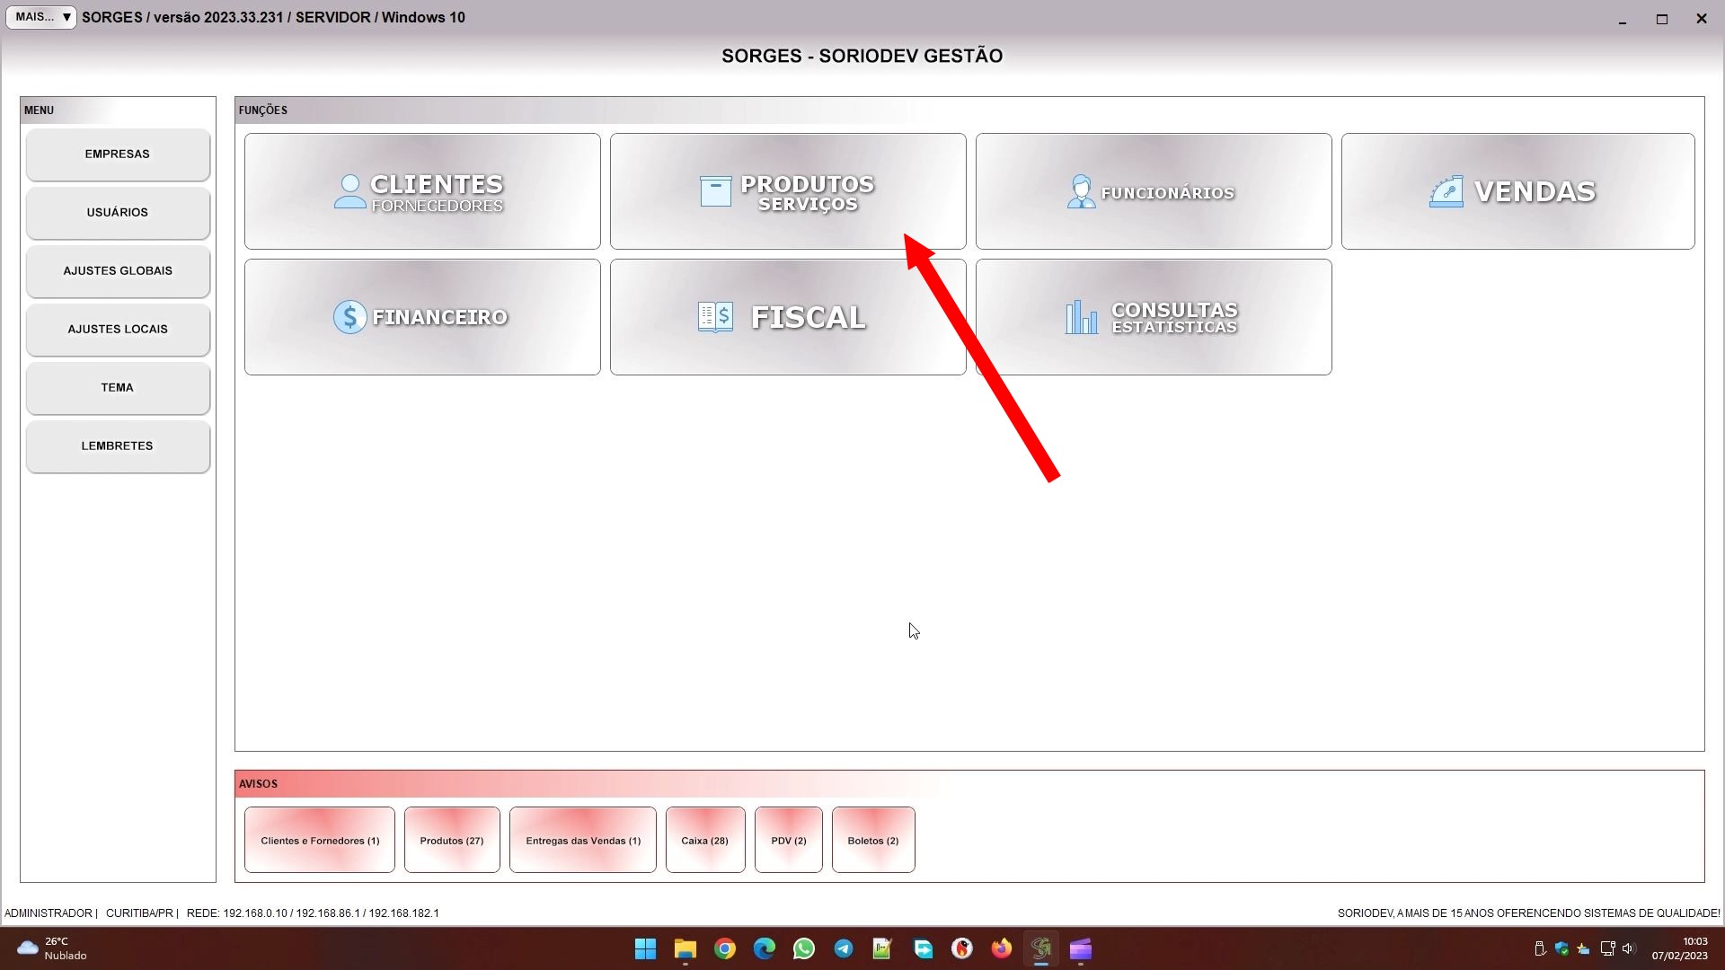The height and width of the screenshot is (970, 1725).
Task: Open Telegram from the taskbar
Action: point(844,949)
